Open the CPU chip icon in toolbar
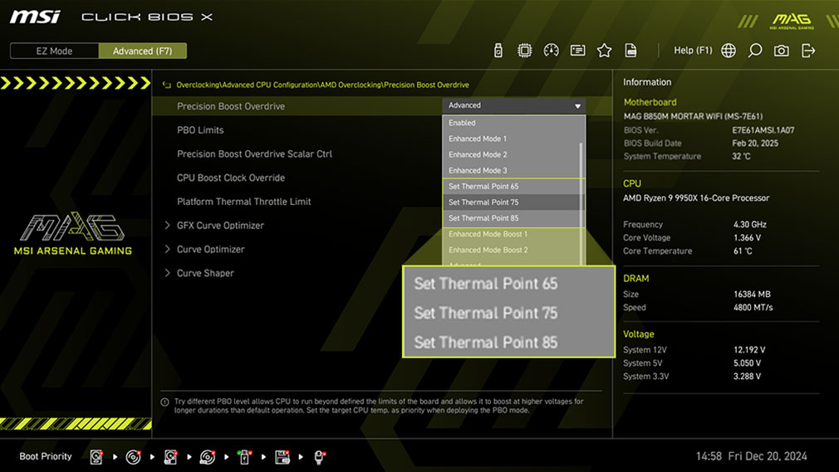 [525, 51]
